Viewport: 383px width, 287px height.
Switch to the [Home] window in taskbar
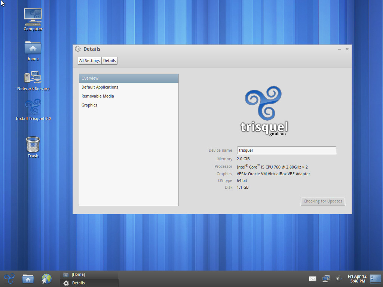click(x=89, y=275)
